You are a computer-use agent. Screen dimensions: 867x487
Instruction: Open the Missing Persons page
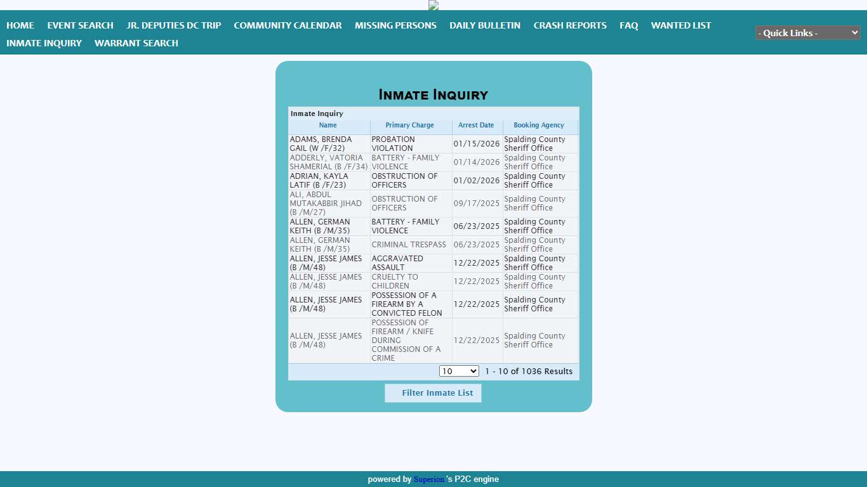tap(395, 25)
